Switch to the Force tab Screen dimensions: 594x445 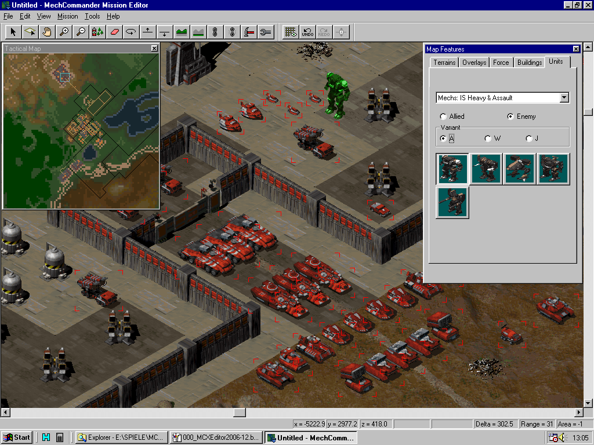point(501,63)
